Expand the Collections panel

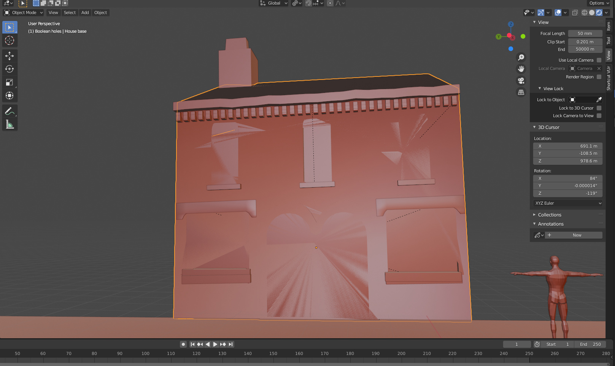coord(550,215)
